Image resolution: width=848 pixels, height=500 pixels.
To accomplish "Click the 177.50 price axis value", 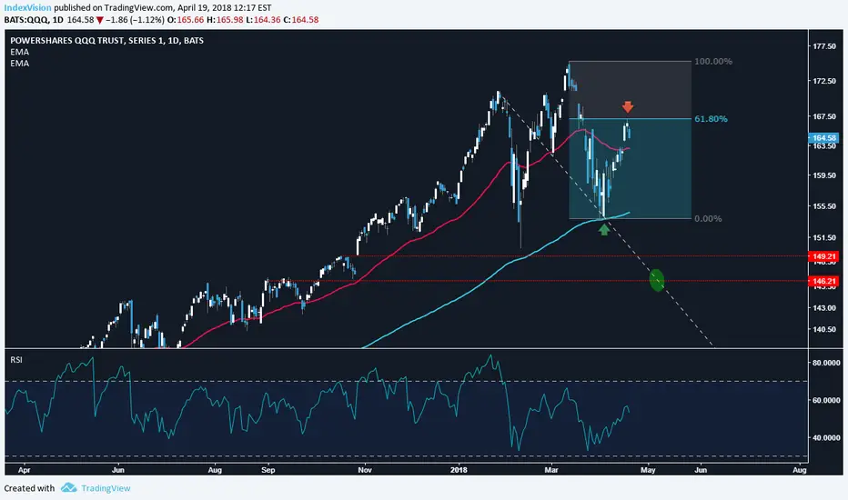I will (824, 46).
